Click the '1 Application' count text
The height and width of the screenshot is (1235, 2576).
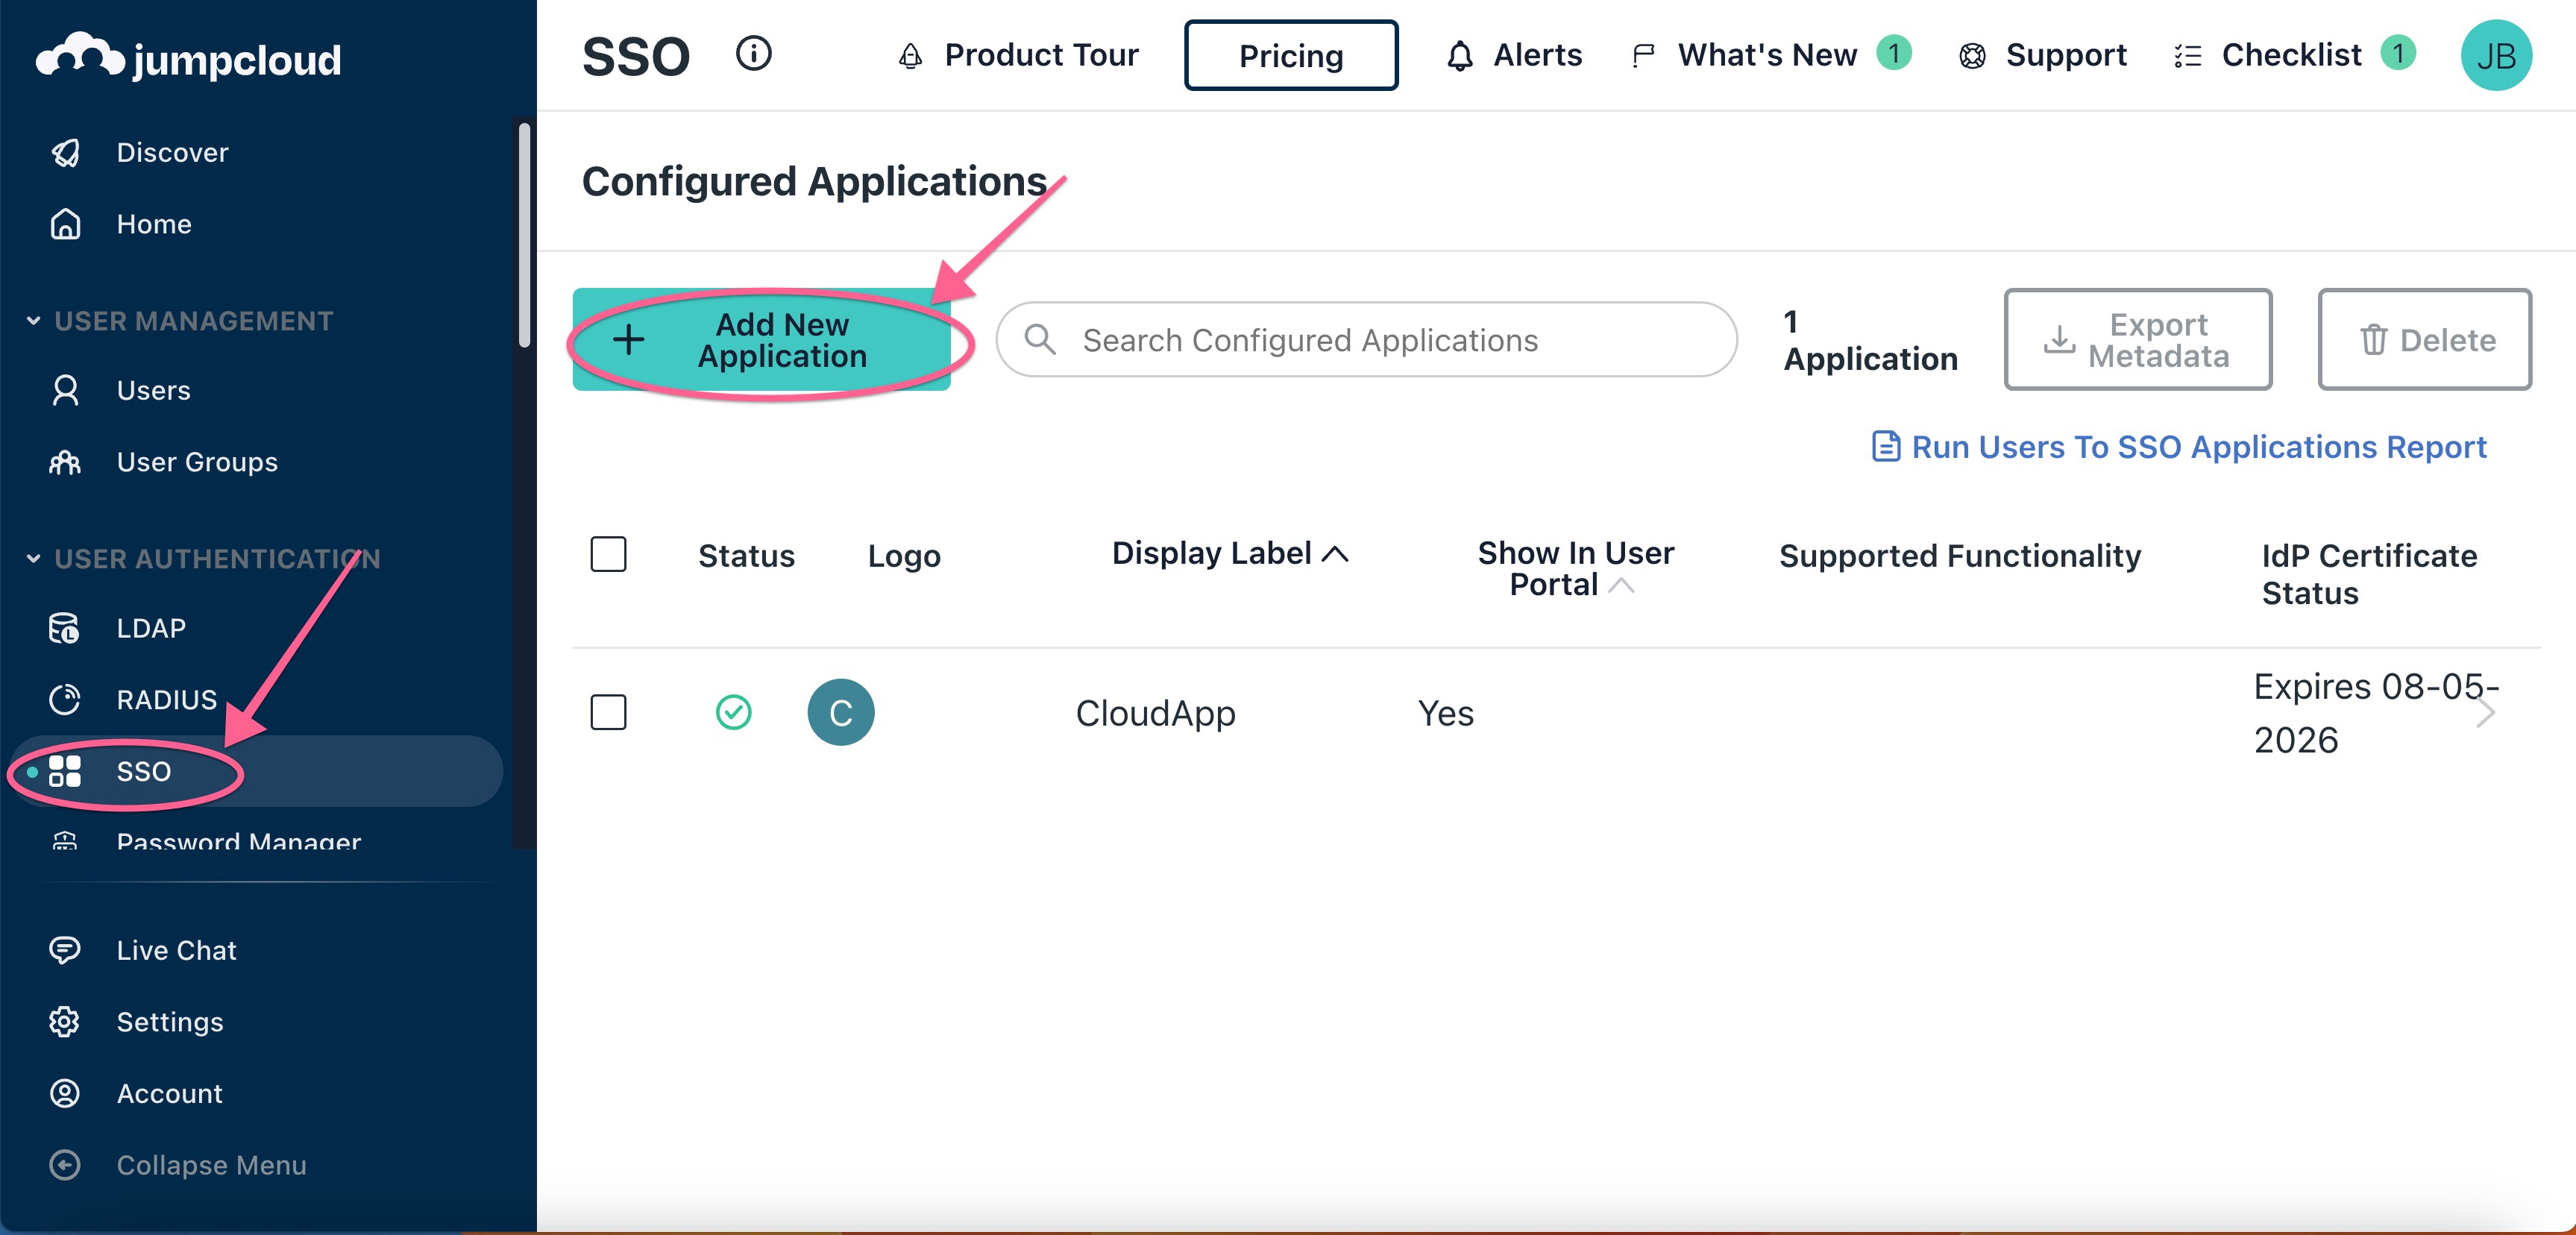pyautogui.click(x=1870, y=340)
